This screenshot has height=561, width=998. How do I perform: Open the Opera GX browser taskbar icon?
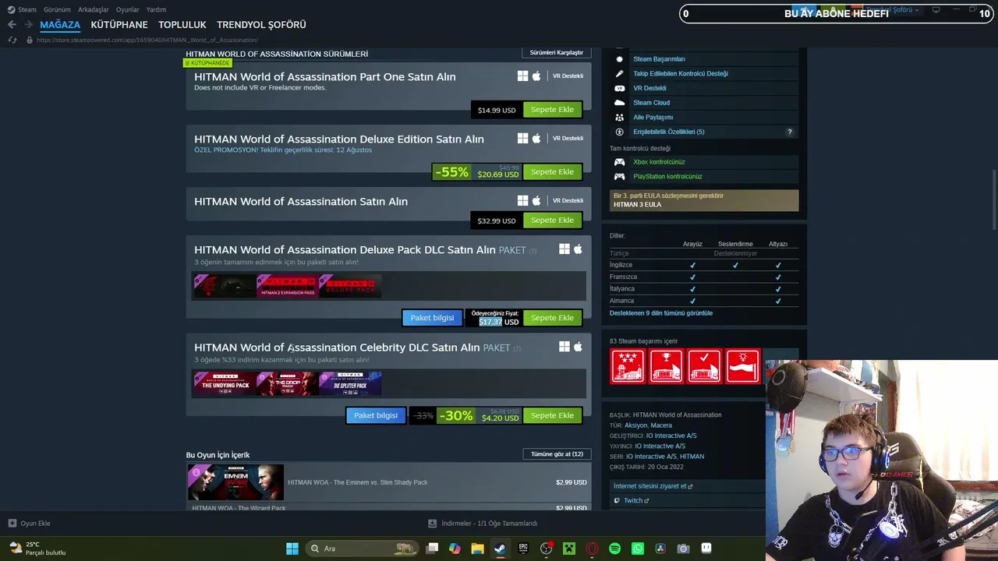tap(592, 549)
